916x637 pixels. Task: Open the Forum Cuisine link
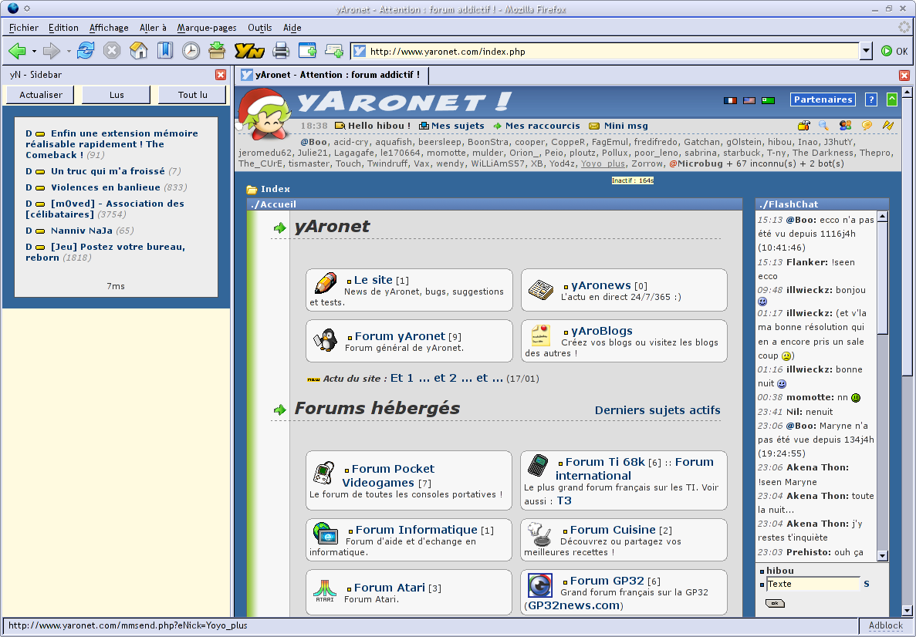pos(613,530)
